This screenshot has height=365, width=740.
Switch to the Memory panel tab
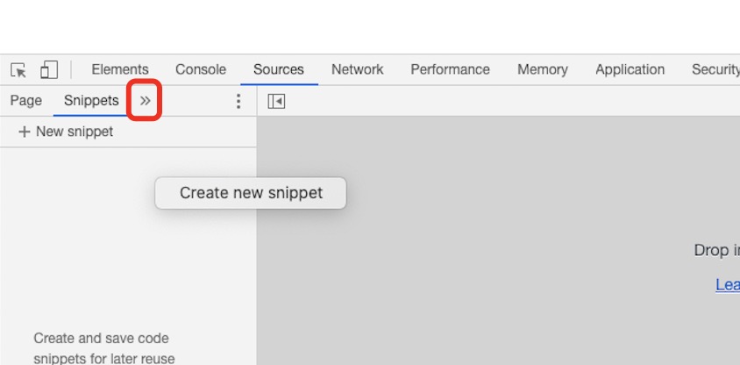click(542, 70)
